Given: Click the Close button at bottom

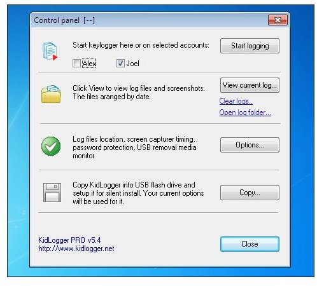Looking at the screenshot, I should tap(250, 244).
